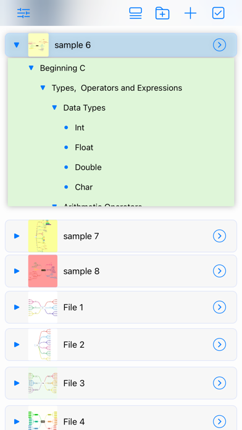The width and height of the screenshot is (242, 430).
Task: Select the Double outline item
Action: click(88, 167)
